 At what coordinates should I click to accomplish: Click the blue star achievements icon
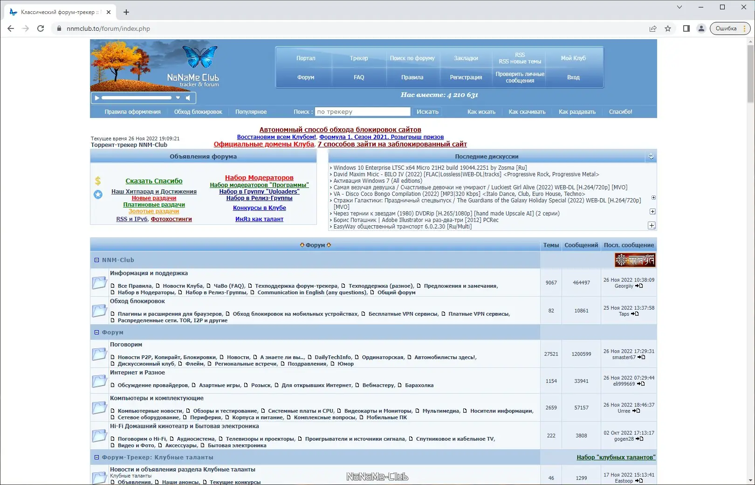pyautogui.click(x=98, y=194)
